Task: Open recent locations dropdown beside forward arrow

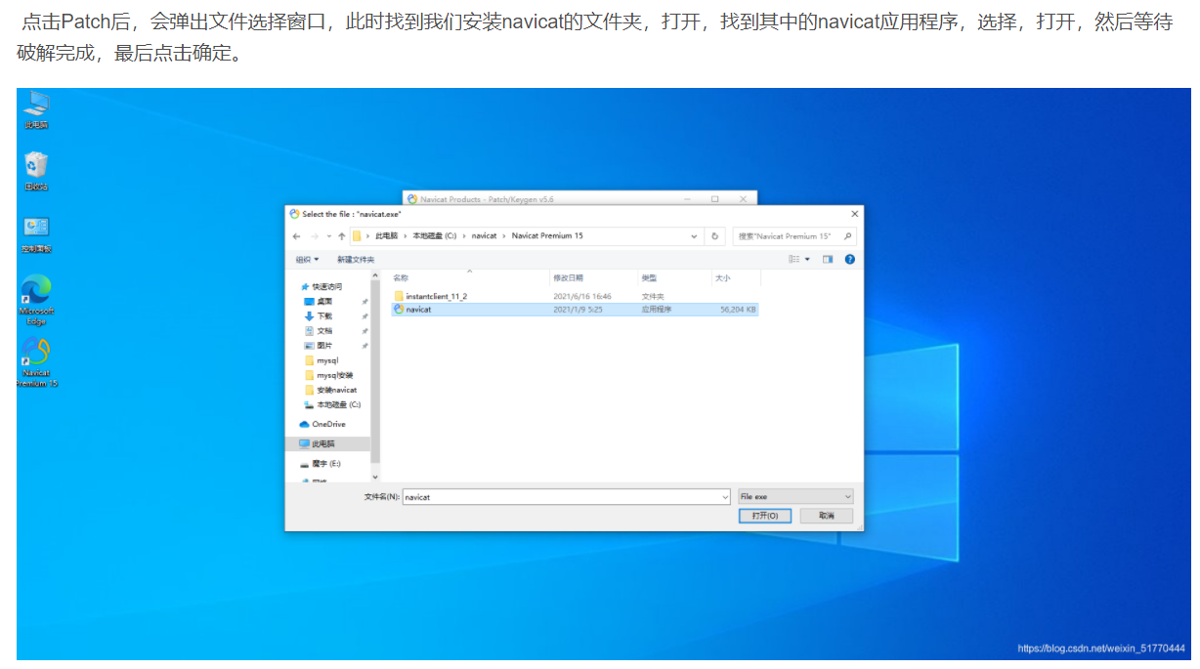Action: (328, 236)
